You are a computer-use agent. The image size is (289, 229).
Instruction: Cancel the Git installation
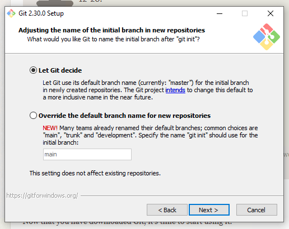[x=257, y=210]
